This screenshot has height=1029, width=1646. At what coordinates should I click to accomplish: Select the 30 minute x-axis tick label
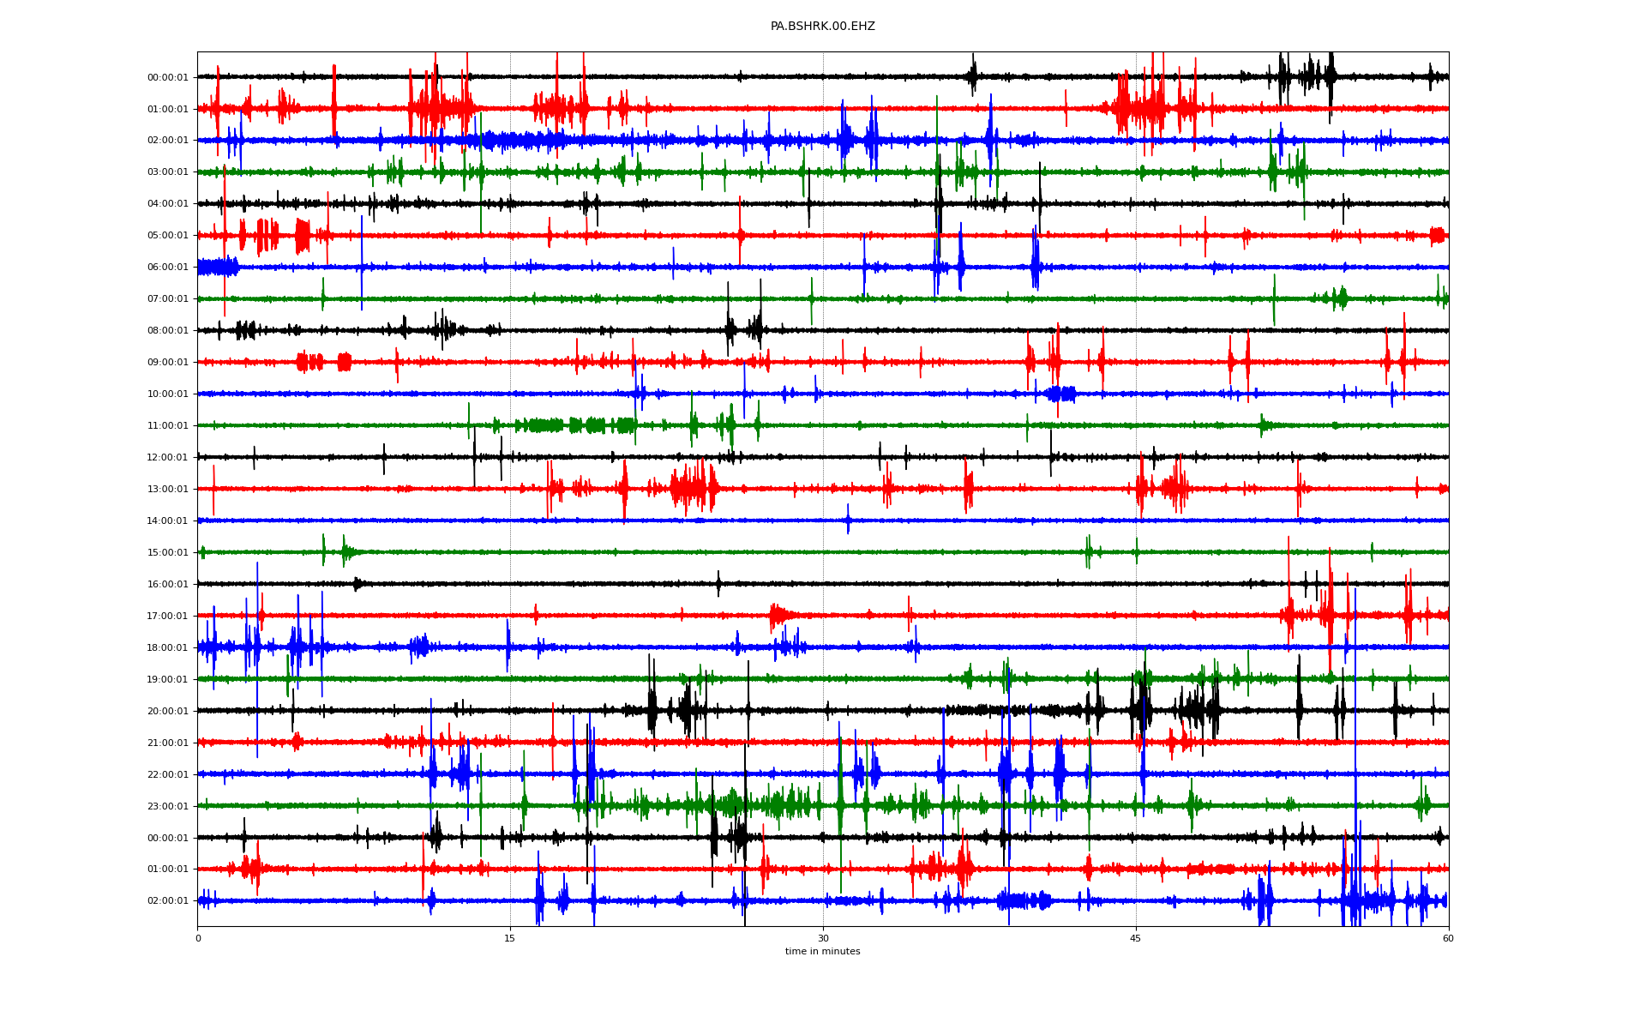(823, 938)
